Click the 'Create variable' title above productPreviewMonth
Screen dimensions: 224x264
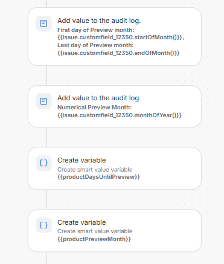tap(82, 222)
